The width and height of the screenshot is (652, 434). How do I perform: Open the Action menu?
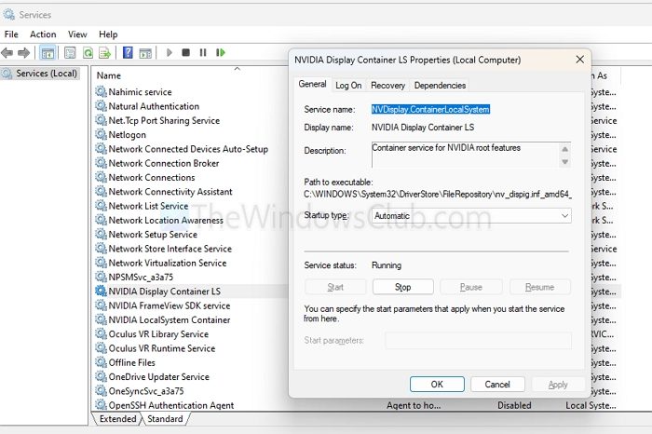click(43, 34)
